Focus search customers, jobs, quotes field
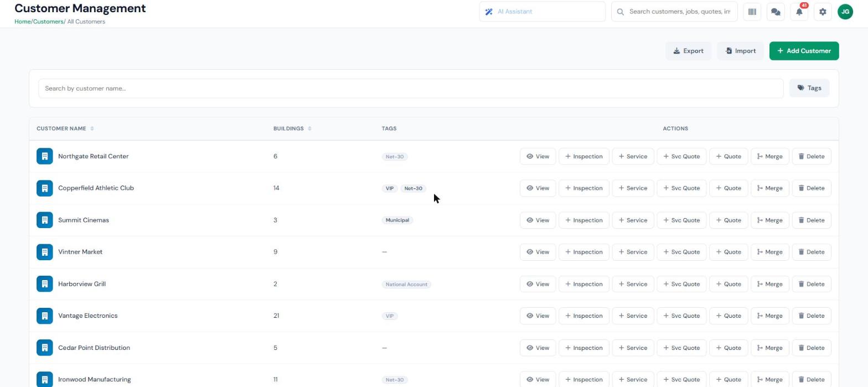The image size is (868, 387). (674, 12)
